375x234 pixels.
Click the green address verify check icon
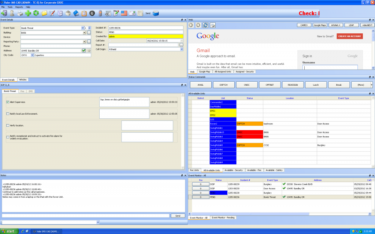[84, 51]
